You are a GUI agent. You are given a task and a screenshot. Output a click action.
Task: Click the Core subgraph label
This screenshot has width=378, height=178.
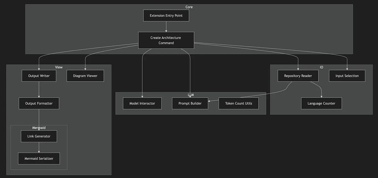pos(189,7)
